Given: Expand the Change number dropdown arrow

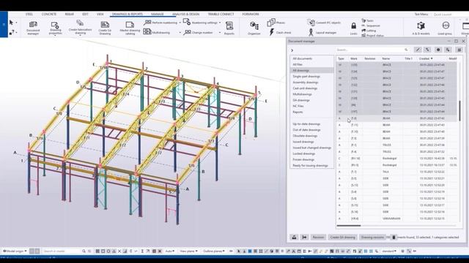Looking at the screenshot, I should [220, 32].
